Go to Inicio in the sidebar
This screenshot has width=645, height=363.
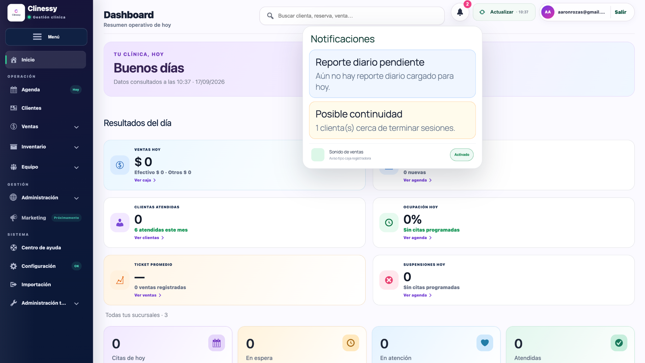[46, 60]
